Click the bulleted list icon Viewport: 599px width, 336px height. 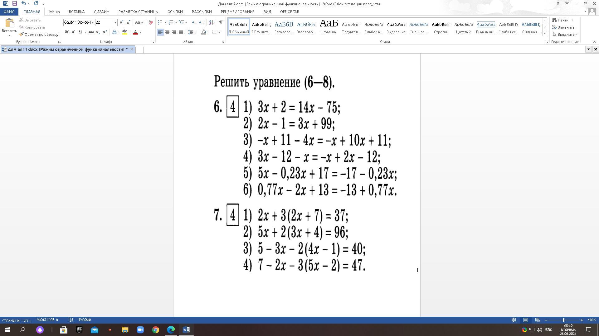pyautogui.click(x=160, y=22)
